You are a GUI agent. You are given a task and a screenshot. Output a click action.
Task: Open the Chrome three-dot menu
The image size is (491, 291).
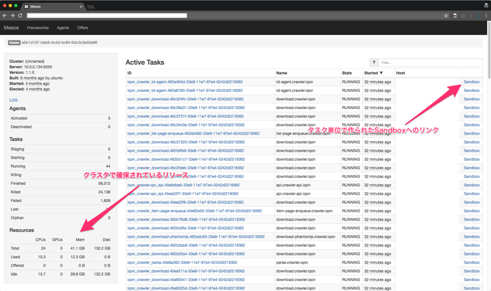pyautogui.click(x=486, y=15)
